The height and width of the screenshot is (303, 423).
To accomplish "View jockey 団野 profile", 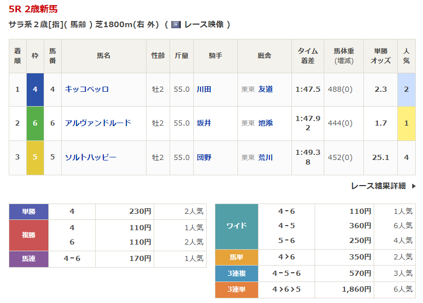I will (x=204, y=157).
